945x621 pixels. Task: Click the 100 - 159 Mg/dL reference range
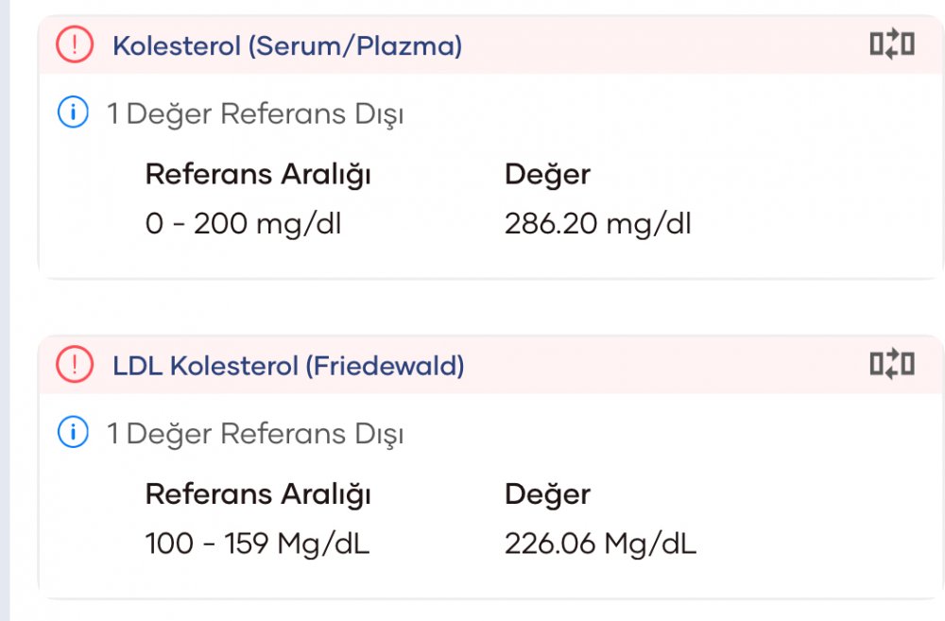click(x=257, y=544)
